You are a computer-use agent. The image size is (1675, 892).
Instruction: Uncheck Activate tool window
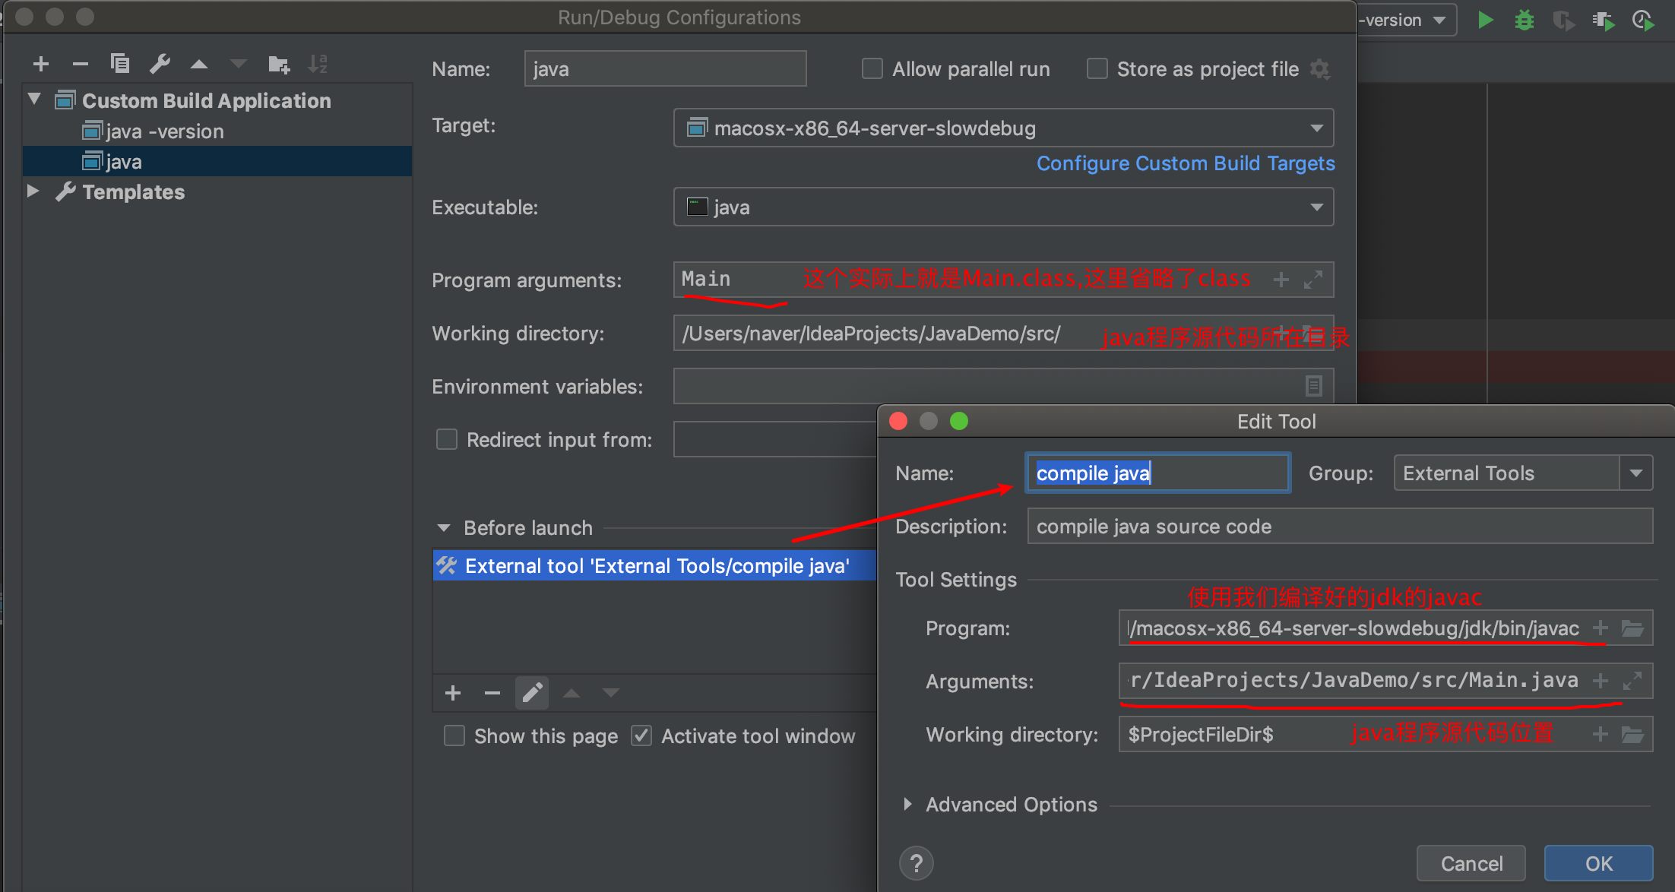(641, 735)
